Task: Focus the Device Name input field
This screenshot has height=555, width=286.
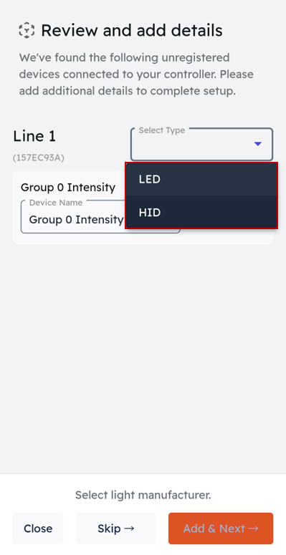Action: (x=73, y=220)
